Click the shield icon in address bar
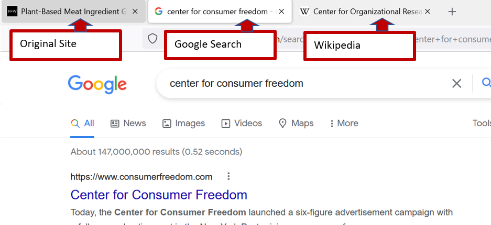The width and height of the screenshot is (491, 225). [152, 38]
